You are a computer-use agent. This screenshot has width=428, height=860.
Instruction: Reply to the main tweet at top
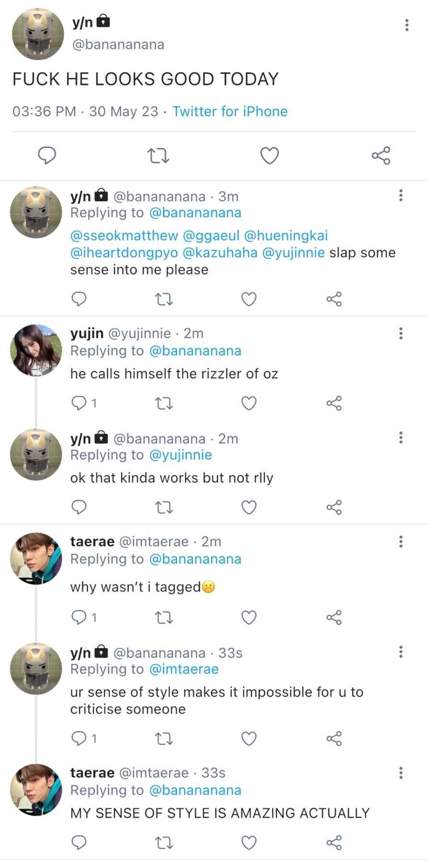(x=47, y=155)
